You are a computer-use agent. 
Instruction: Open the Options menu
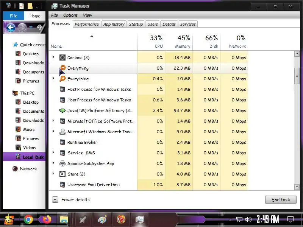coord(70,15)
